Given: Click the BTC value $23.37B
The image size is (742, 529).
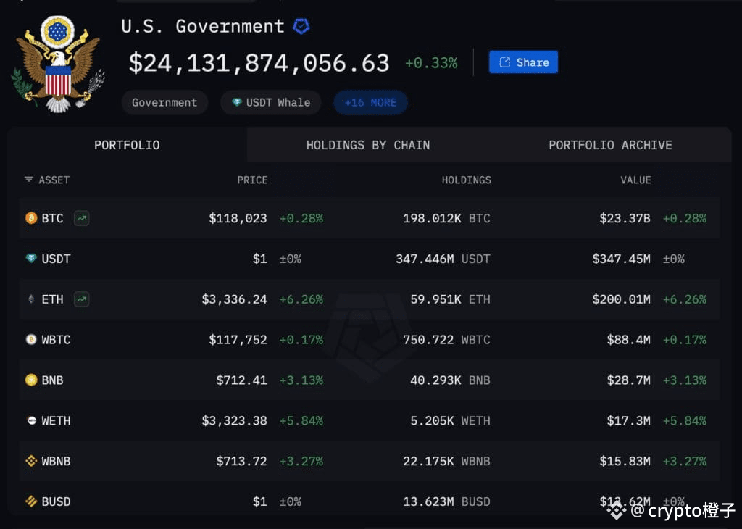Looking at the screenshot, I should pyautogui.click(x=625, y=218).
